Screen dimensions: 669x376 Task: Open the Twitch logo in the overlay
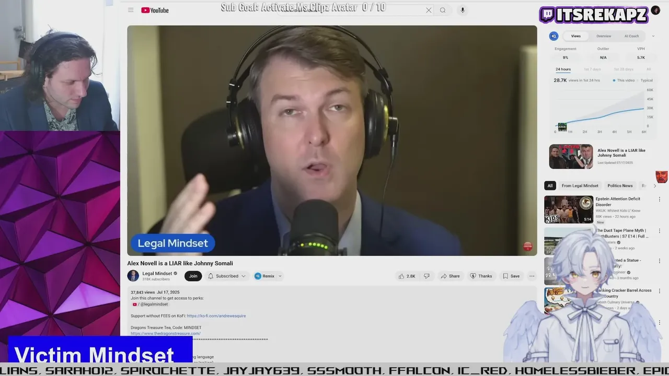tap(547, 15)
